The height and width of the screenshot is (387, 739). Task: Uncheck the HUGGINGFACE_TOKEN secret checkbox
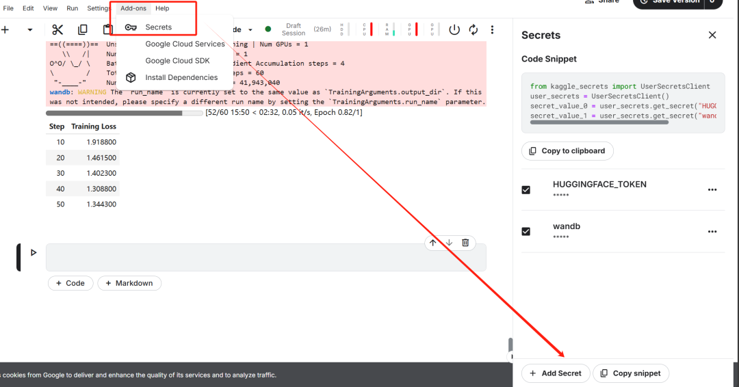point(526,189)
